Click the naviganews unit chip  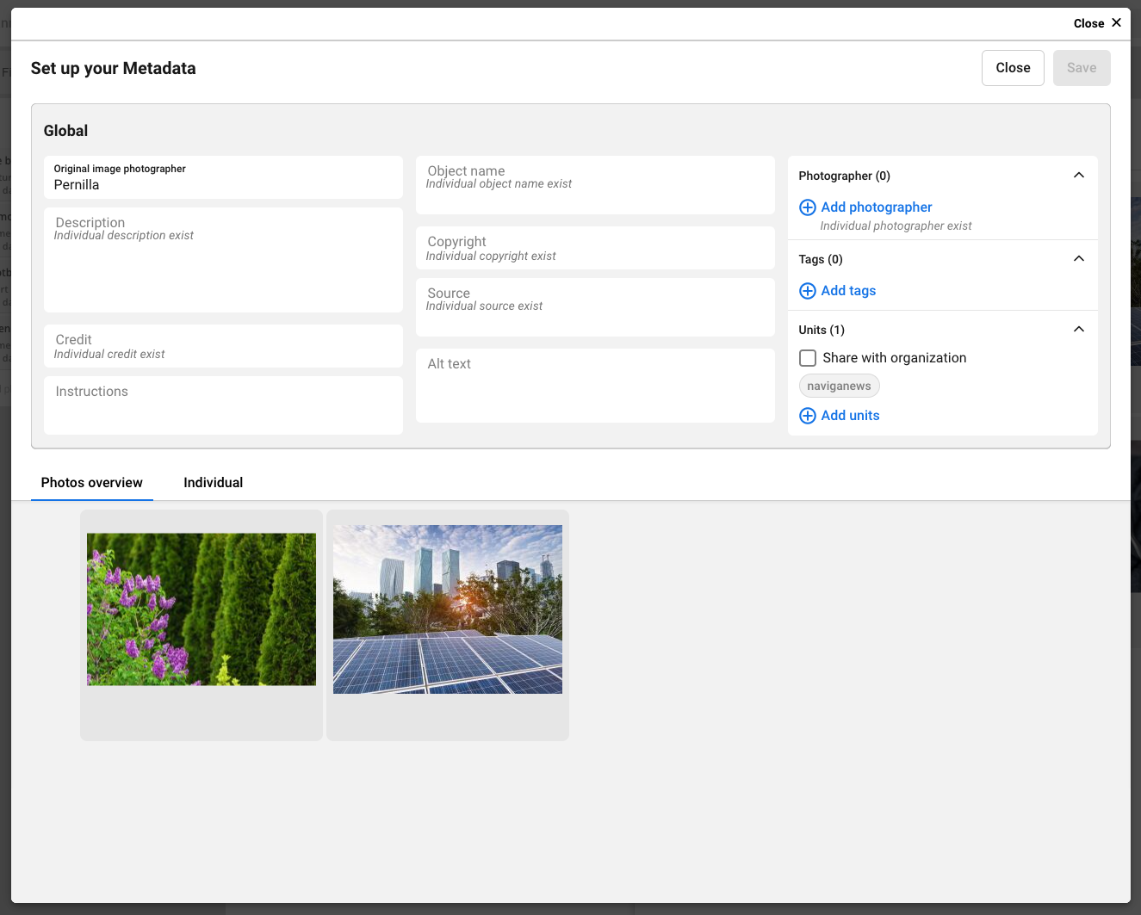click(839, 386)
